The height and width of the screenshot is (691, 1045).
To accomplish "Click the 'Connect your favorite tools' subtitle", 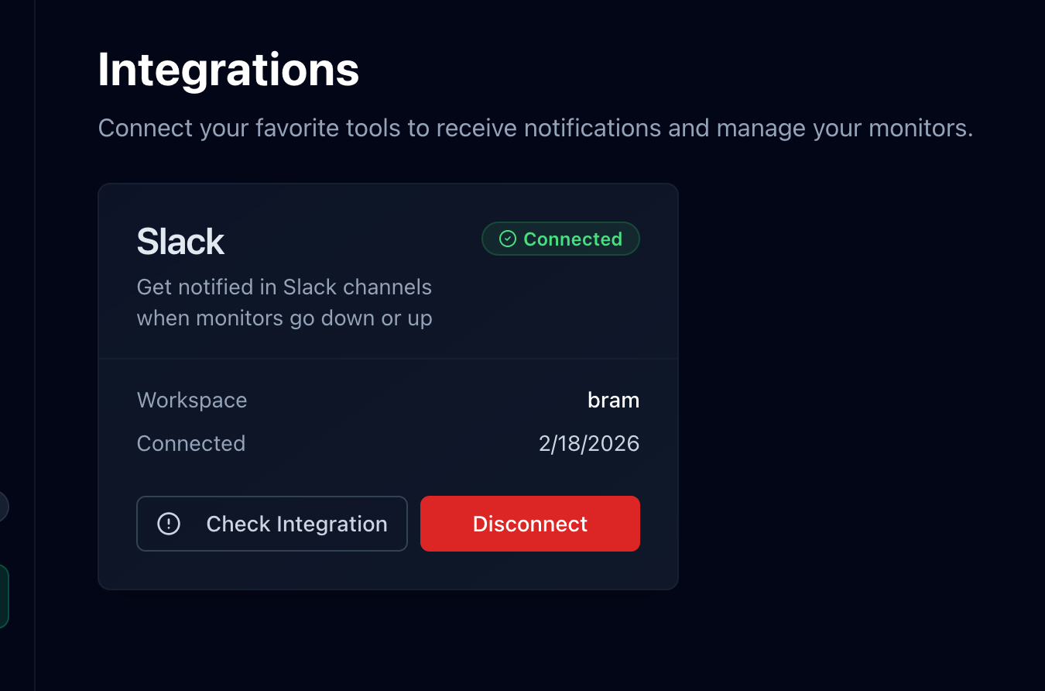I will [535, 128].
